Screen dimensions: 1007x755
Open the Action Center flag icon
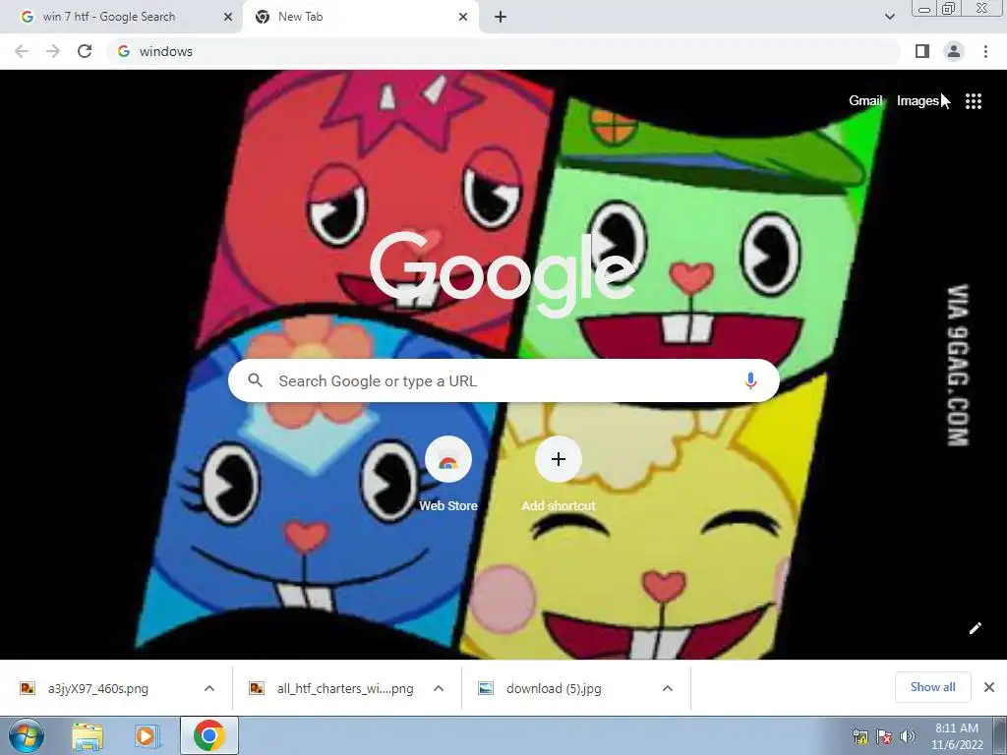tap(884, 736)
